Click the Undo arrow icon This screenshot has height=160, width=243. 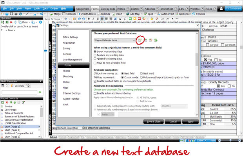tap(79, 19)
